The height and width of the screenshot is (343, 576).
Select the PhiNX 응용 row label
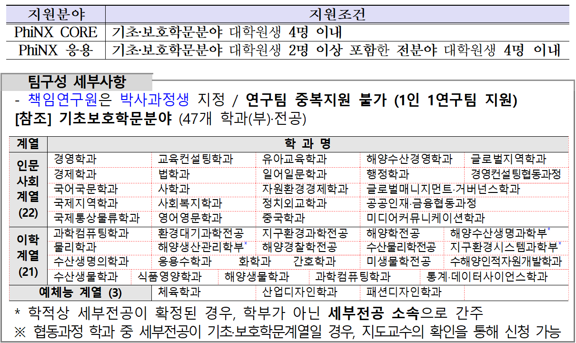pyautogui.click(x=56, y=50)
